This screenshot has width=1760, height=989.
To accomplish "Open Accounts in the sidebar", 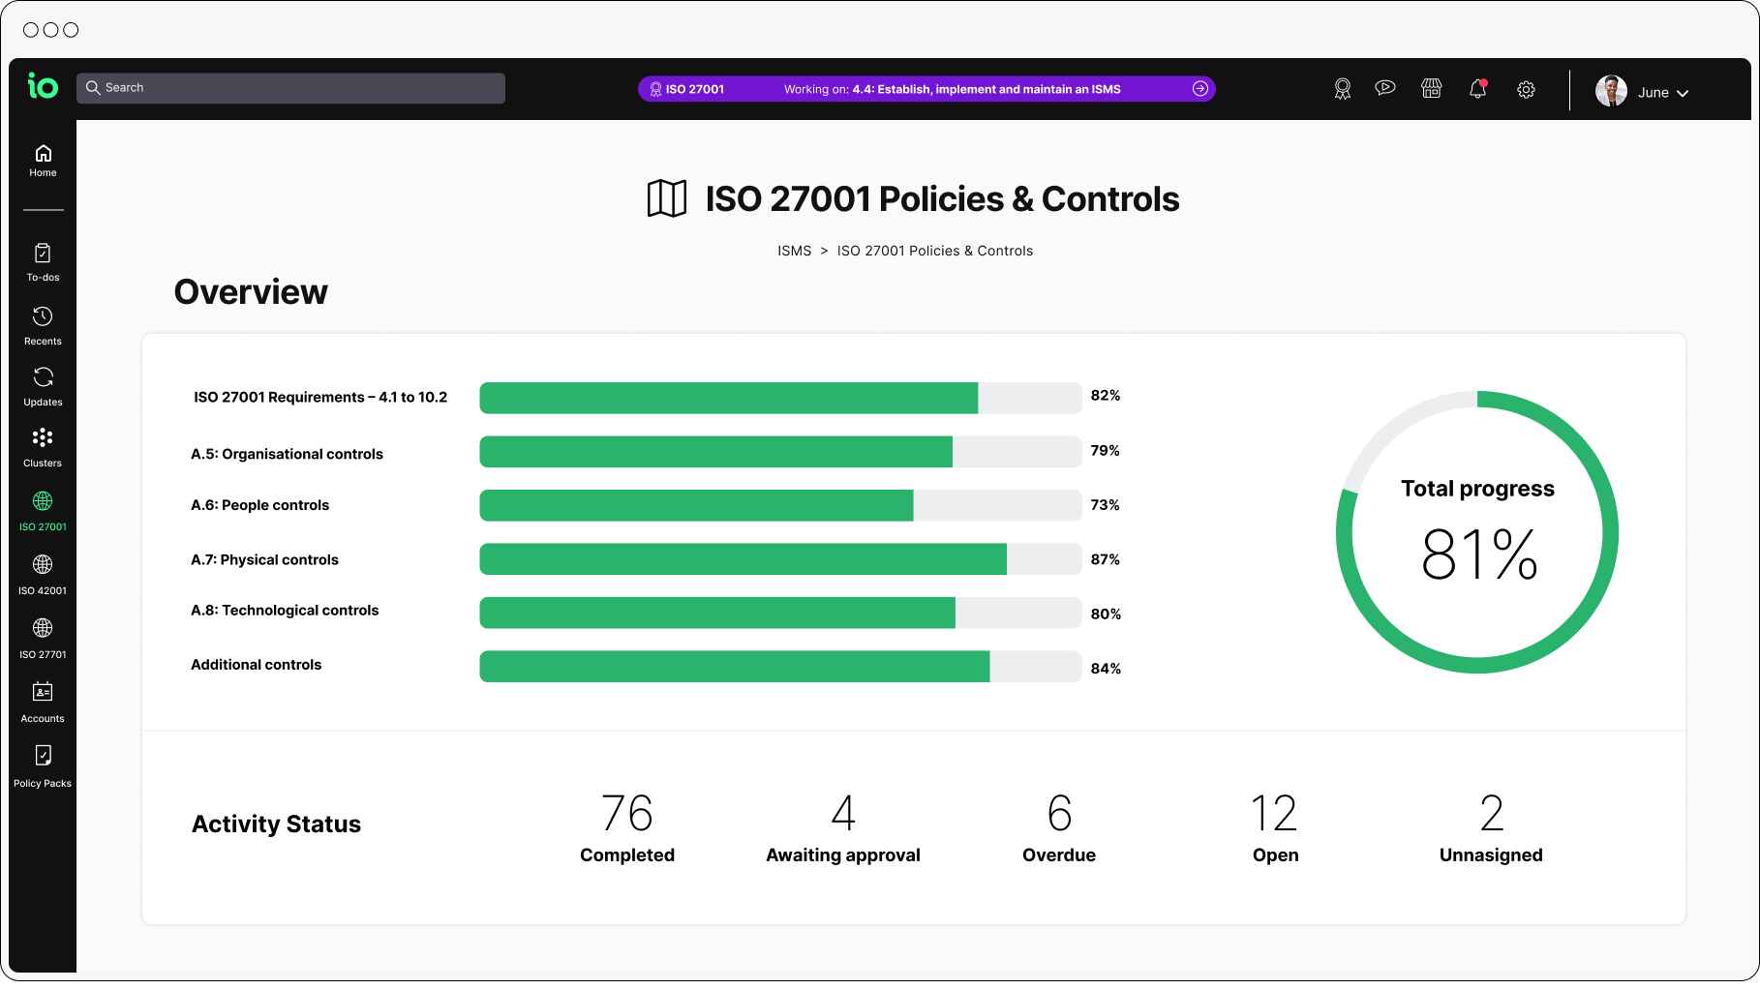I will 43,700.
